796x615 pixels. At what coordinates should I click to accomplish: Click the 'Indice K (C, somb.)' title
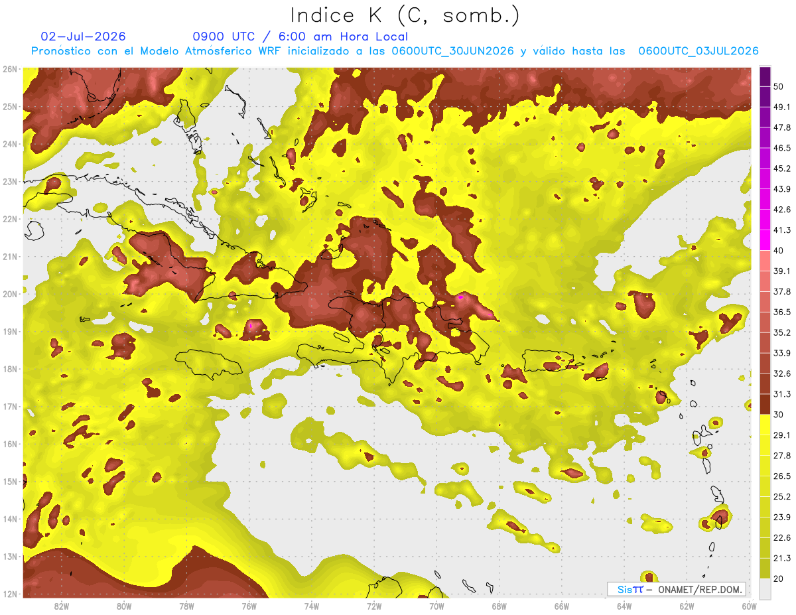click(x=405, y=15)
